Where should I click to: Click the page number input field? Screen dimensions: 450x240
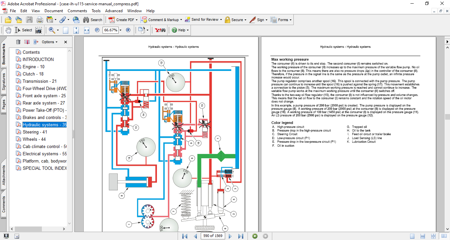pos(213,236)
